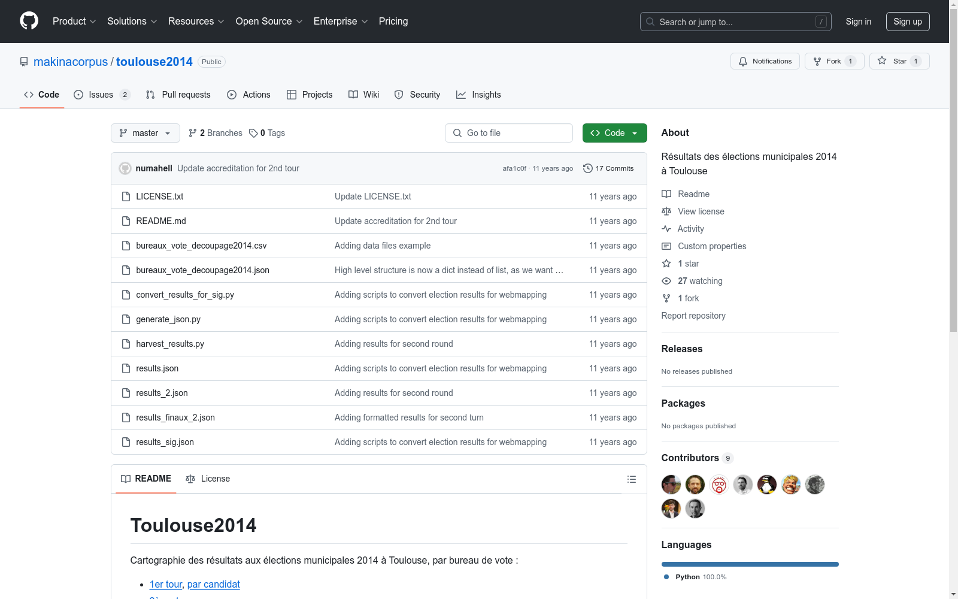Click the file icon beside README.md
The height and width of the screenshot is (599, 958).
click(x=126, y=221)
